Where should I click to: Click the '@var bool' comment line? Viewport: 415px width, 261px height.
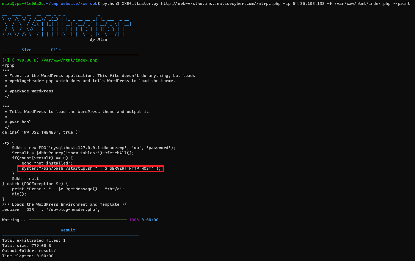click(x=18, y=122)
